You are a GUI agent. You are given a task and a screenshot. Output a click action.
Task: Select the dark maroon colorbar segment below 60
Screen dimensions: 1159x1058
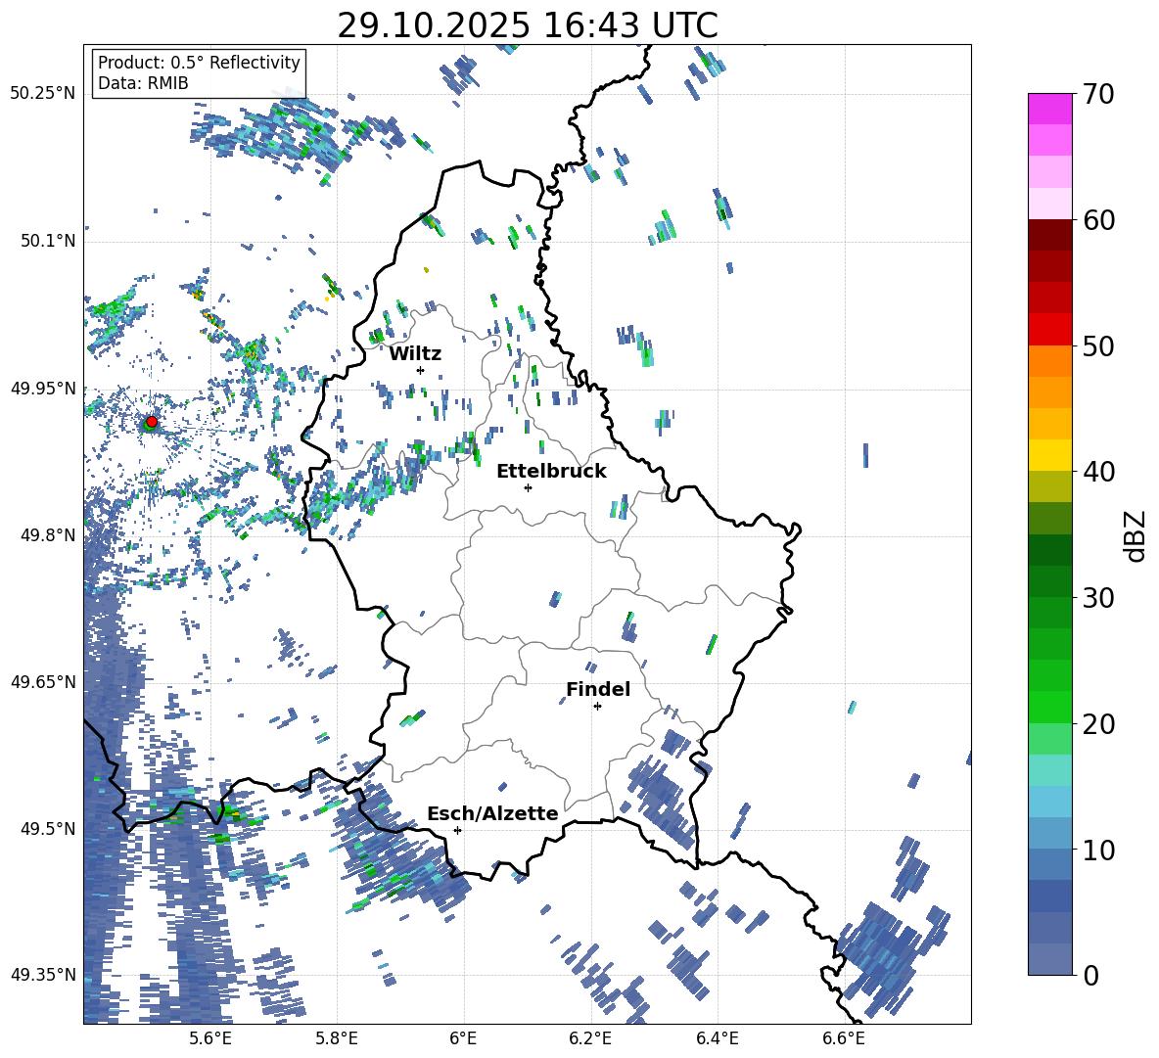(1050, 235)
